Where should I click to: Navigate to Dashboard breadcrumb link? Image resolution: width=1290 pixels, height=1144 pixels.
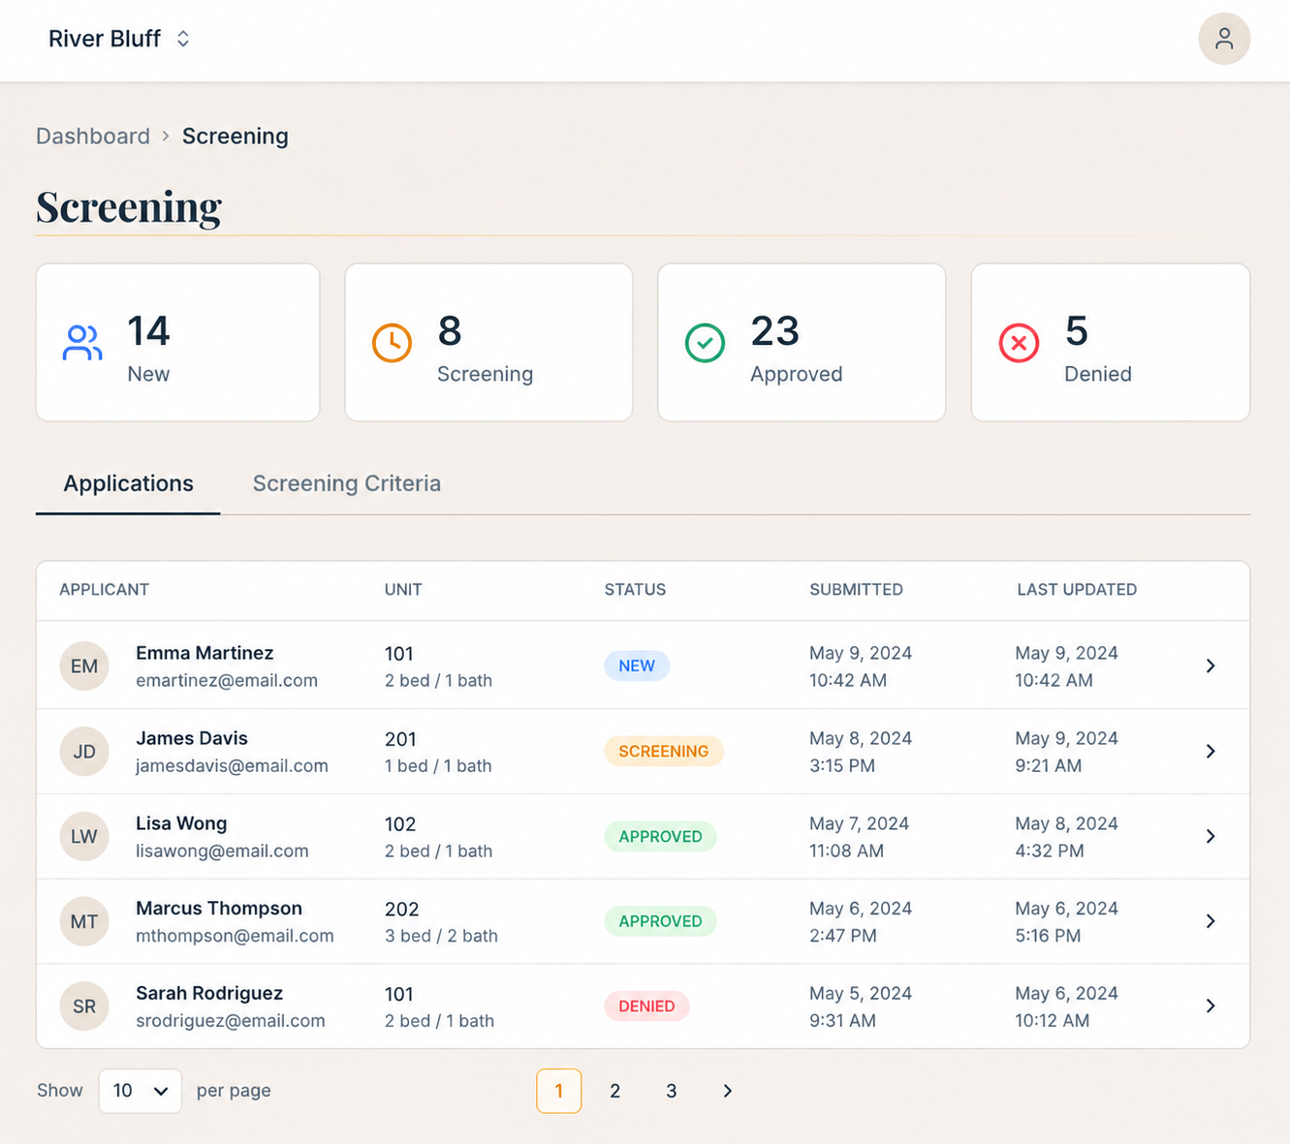(93, 136)
